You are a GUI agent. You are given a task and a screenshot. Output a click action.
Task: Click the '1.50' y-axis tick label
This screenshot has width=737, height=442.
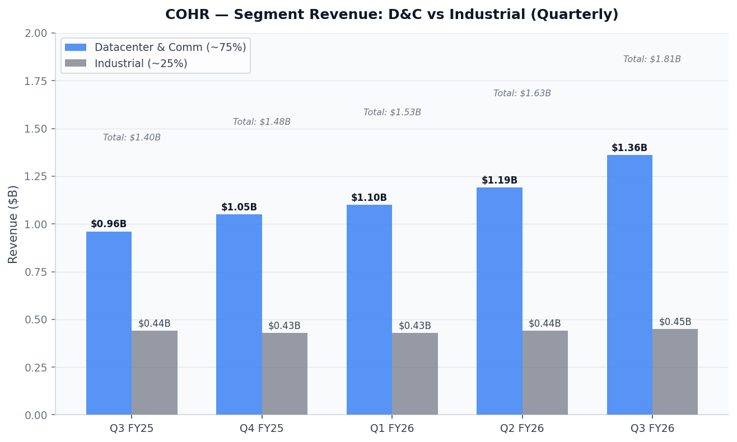tap(36, 129)
